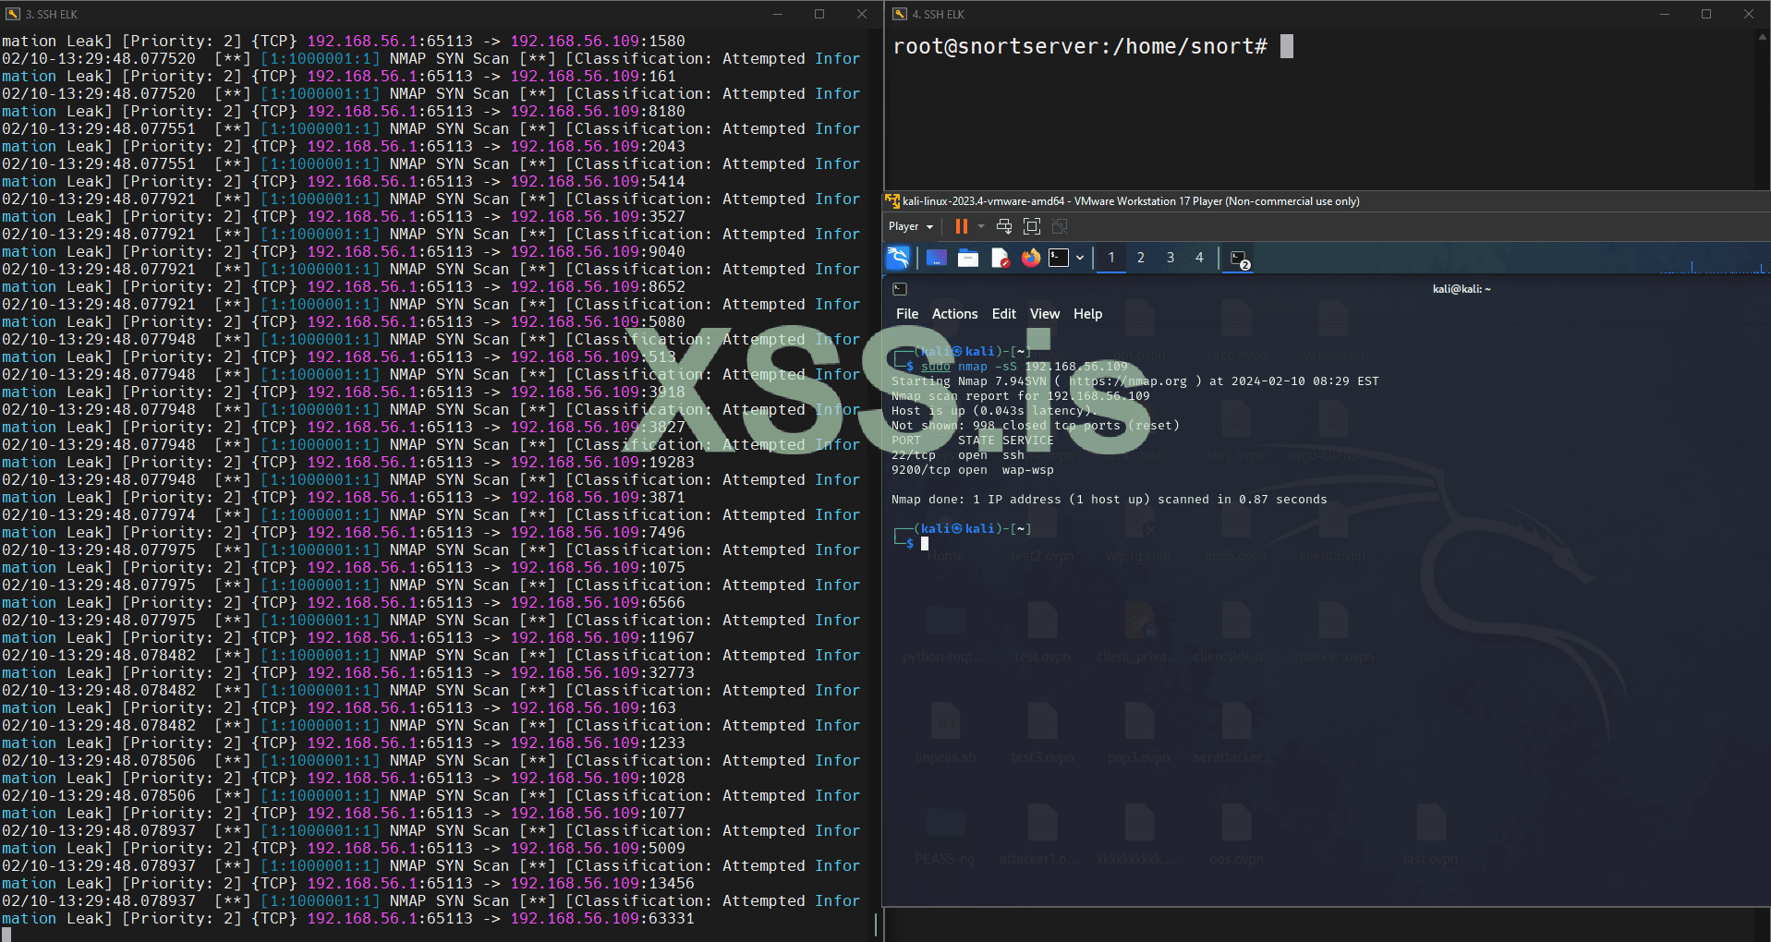Click the terminal taskbar button with badge 2
Image resolution: width=1771 pixels, height=942 pixels.
click(x=1241, y=259)
